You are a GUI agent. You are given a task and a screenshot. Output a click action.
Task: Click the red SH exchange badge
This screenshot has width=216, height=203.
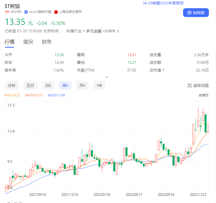point(7,12)
